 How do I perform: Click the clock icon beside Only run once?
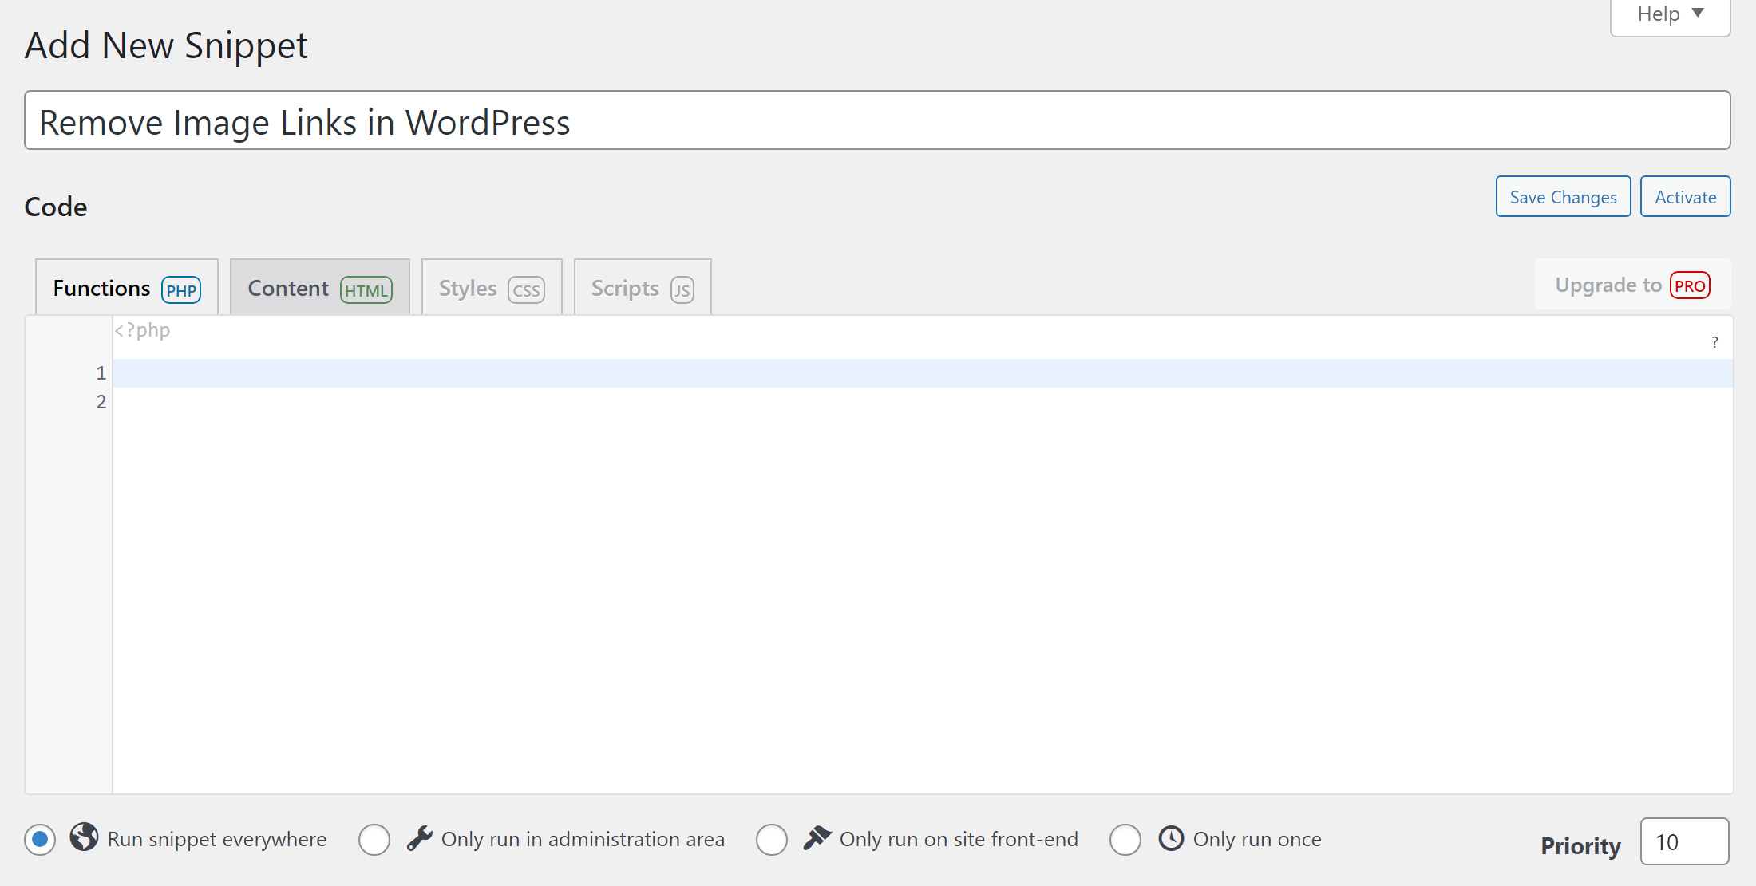coord(1170,839)
